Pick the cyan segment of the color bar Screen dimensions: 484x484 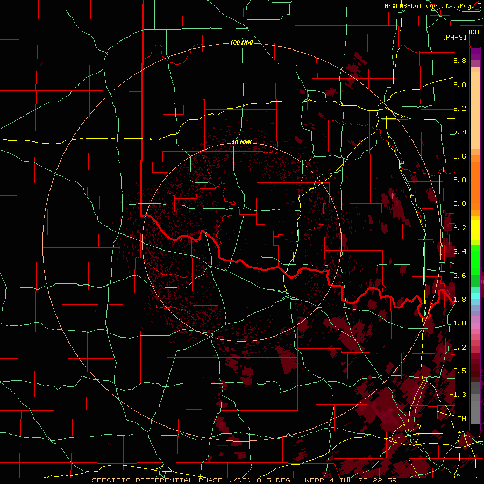[475, 295]
